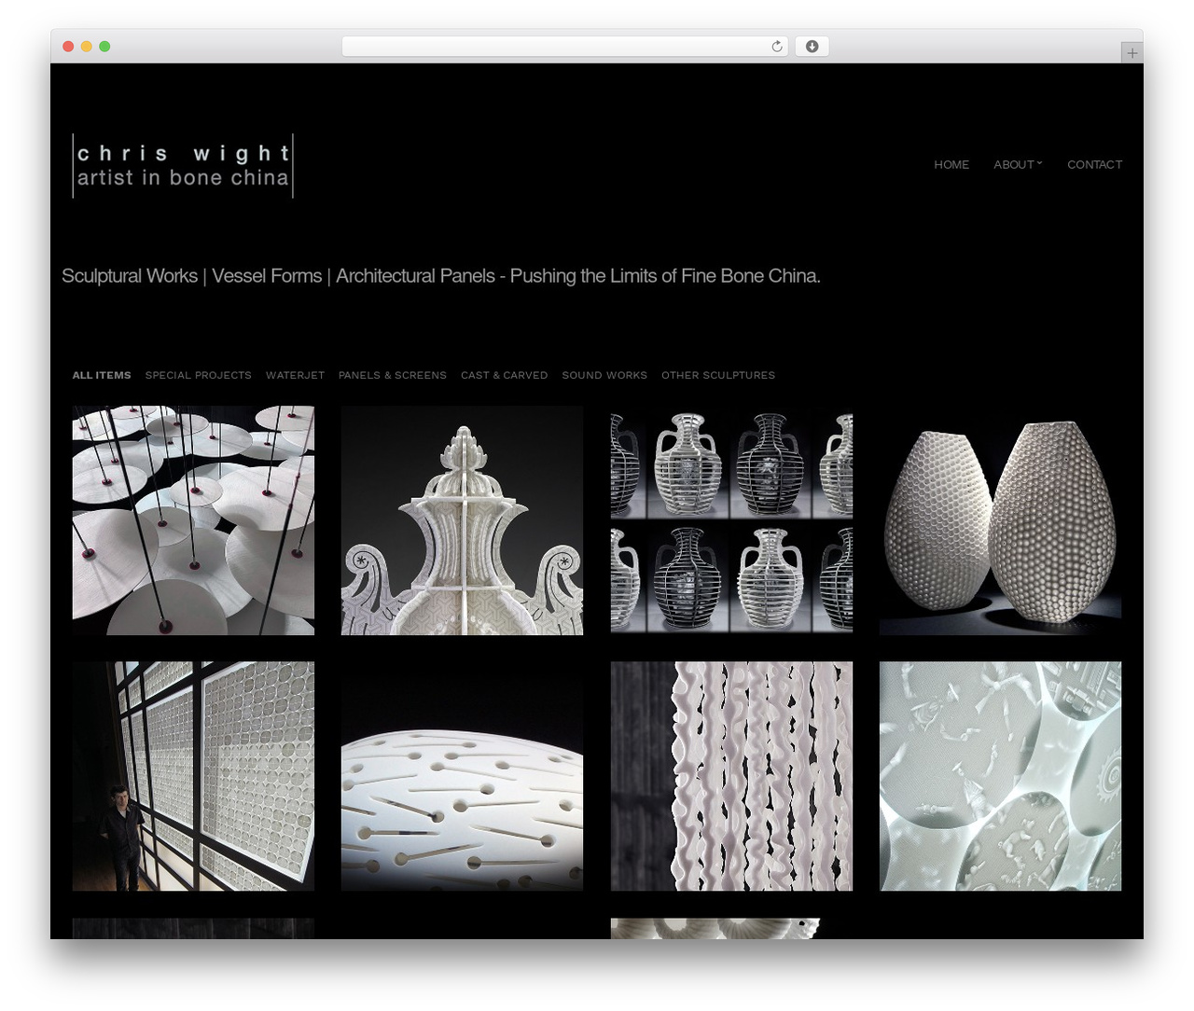This screenshot has height=1011, width=1194.
Task: Select the All Items filter
Action: click(102, 375)
